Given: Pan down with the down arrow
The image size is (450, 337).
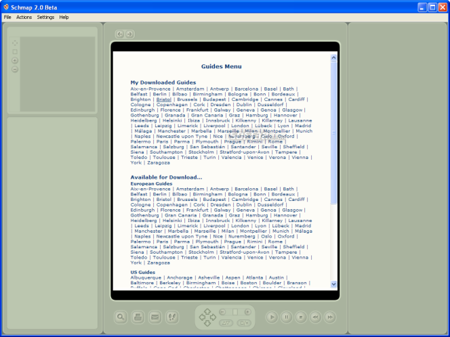Looking at the screenshot, I should point(207,323).
